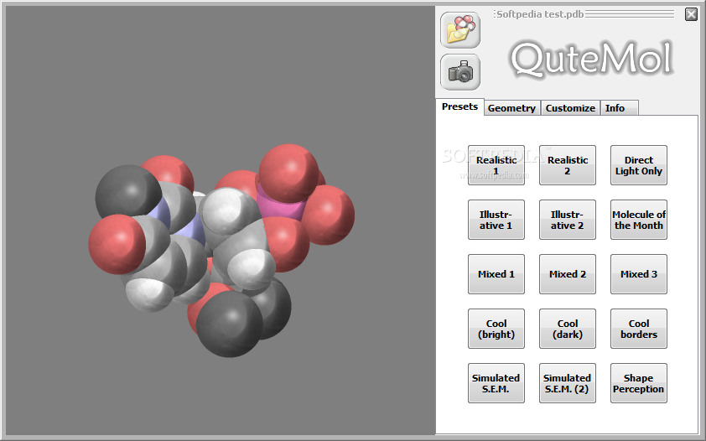The image size is (706, 441).
Task: Select the Mixed 3 preset
Action: click(638, 274)
